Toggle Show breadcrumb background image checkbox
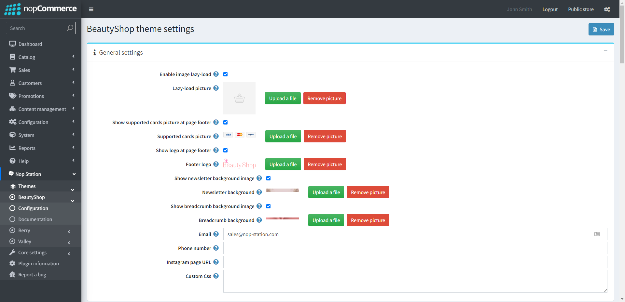625x302 pixels. point(268,206)
